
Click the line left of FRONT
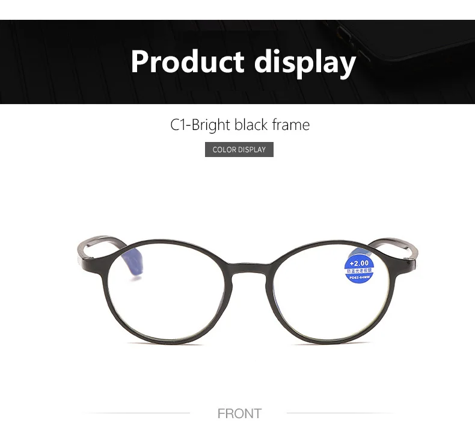click(137, 413)
